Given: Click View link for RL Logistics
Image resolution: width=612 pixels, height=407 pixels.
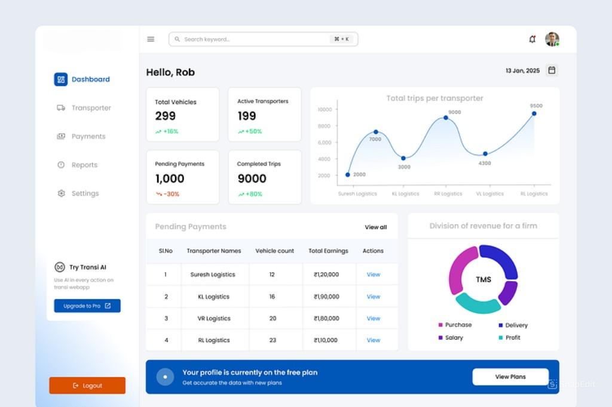Looking at the screenshot, I should (373, 340).
